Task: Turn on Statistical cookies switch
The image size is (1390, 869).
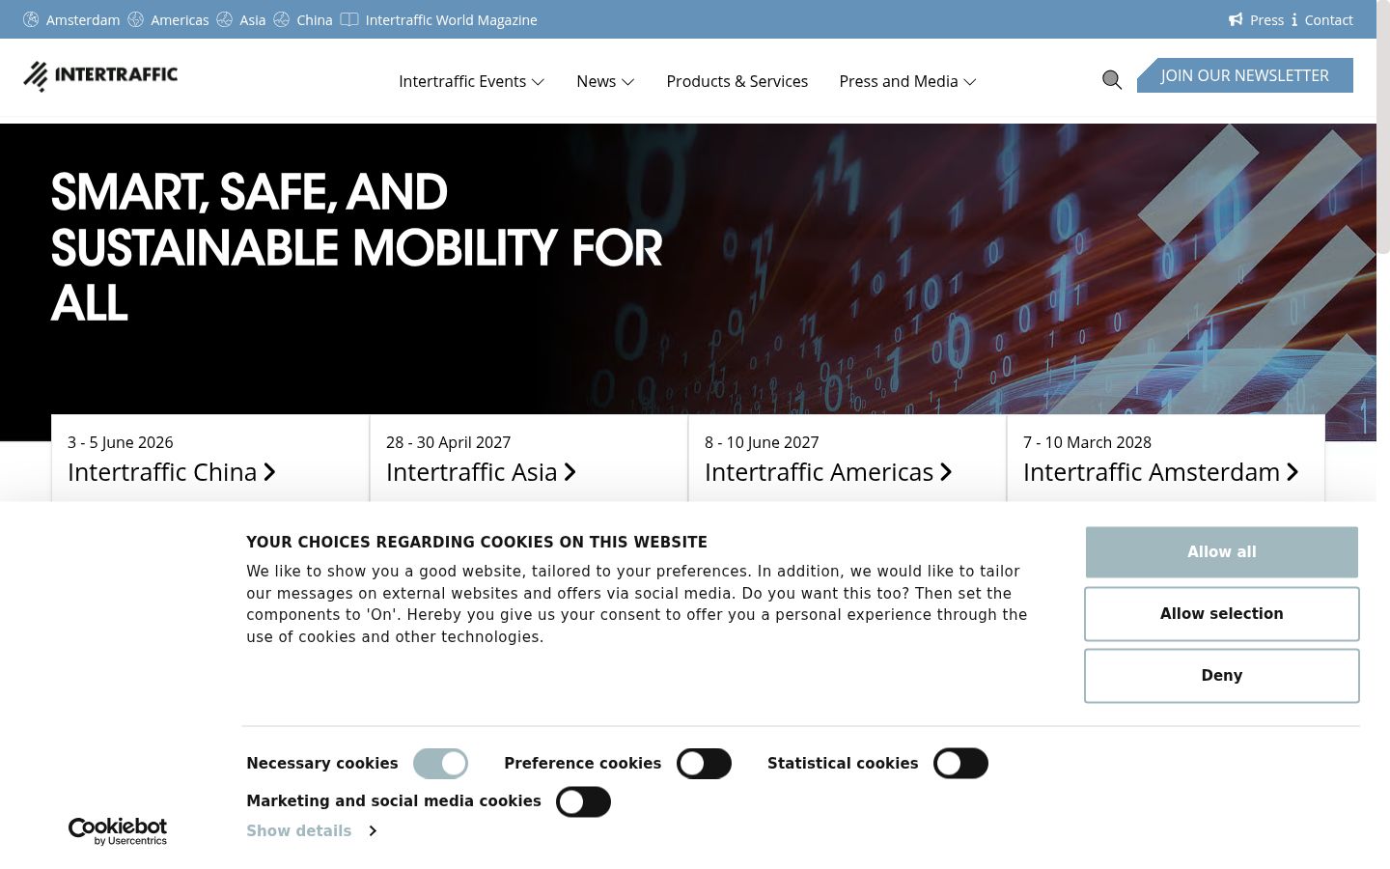Action: tap(960, 764)
